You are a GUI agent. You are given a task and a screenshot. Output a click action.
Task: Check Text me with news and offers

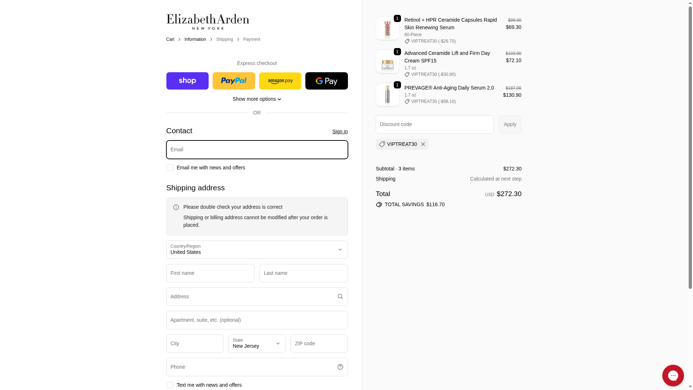pyautogui.click(x=170, y=385)
